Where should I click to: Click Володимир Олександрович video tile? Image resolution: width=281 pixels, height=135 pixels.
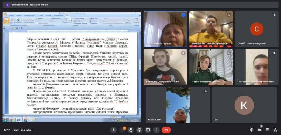tap(211, 29)
